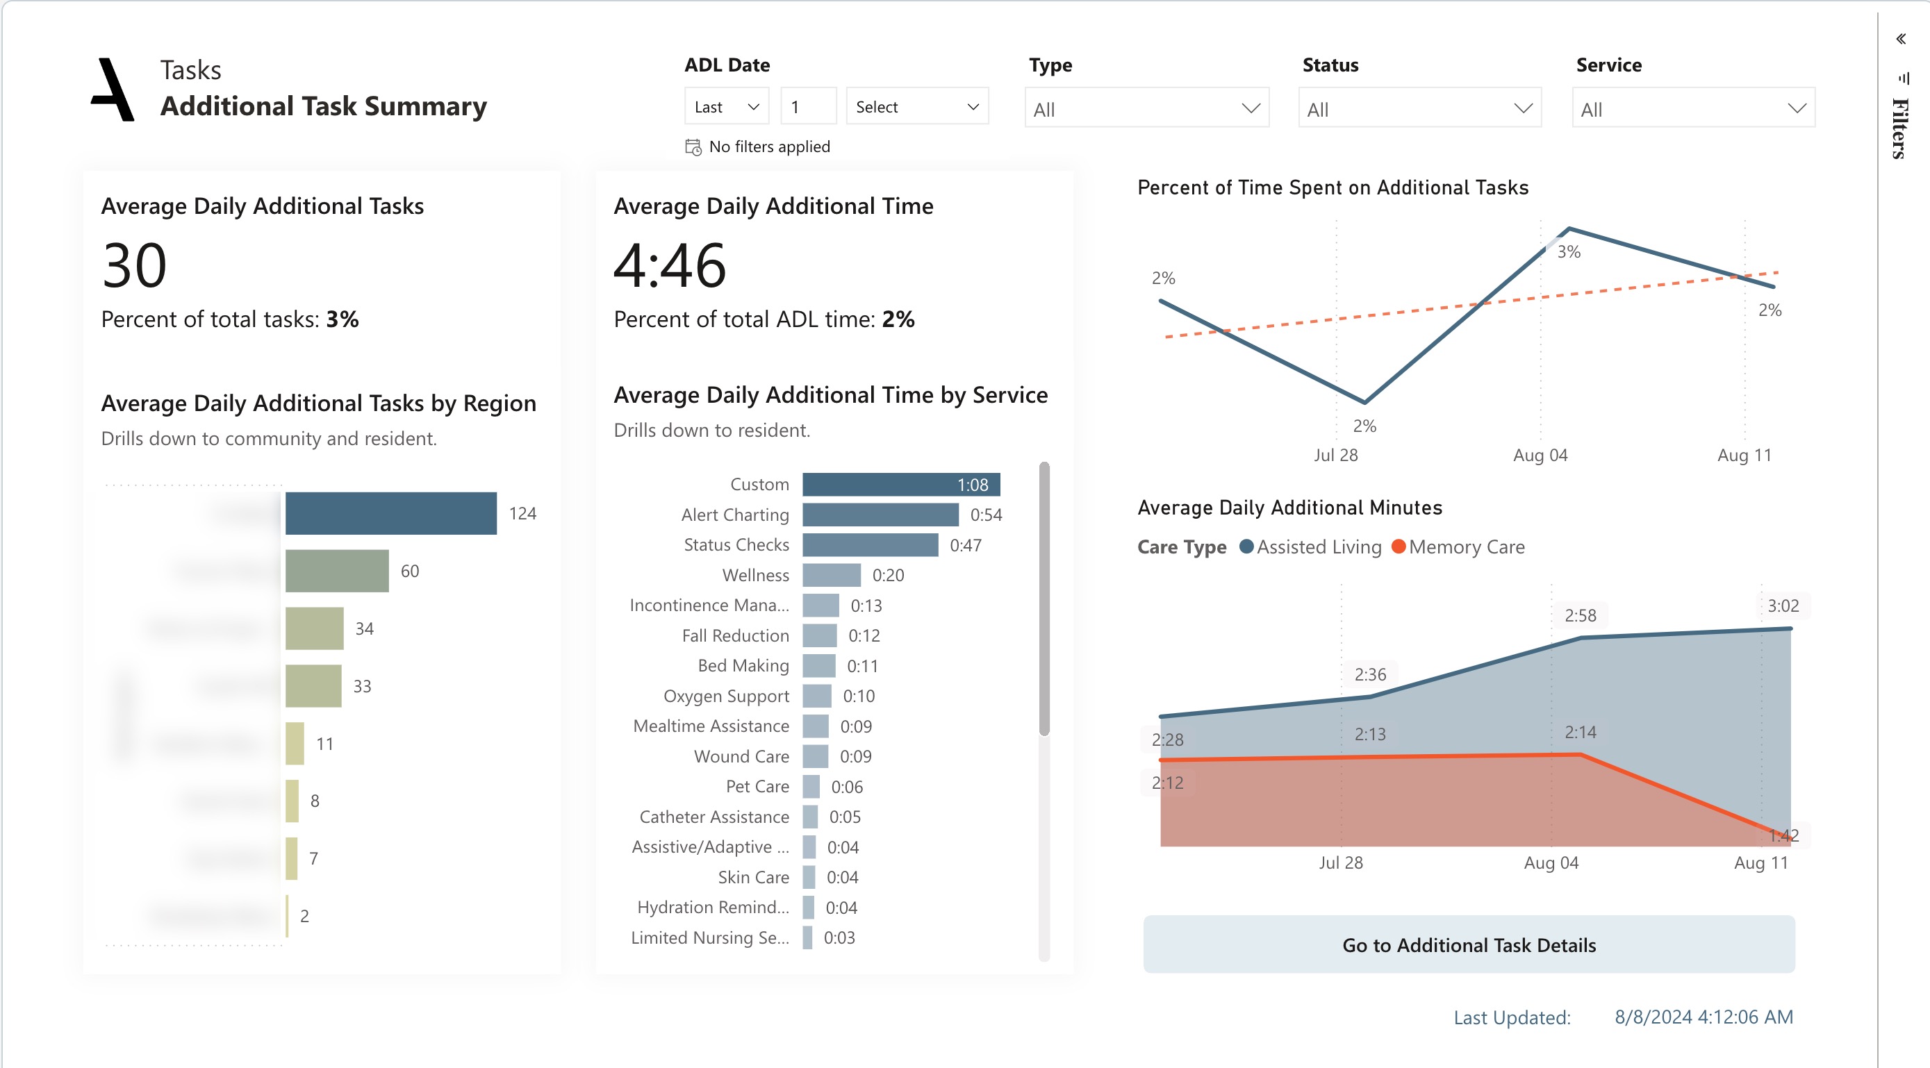1930x1068 pixels.
Task: Select the Status Checks bar
Action: point(870,545)
